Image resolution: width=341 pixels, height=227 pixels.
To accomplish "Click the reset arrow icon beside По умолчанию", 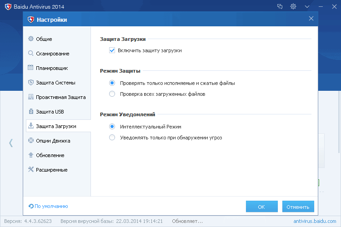I will point(31,206).
